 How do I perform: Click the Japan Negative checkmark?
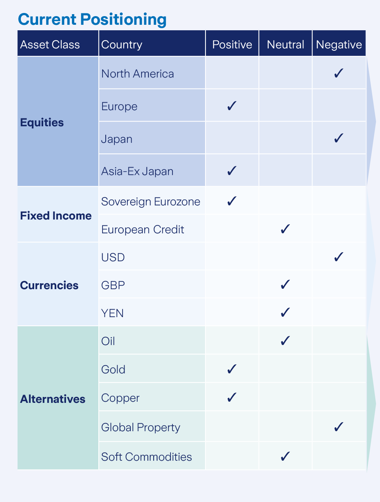coord(339,138)
